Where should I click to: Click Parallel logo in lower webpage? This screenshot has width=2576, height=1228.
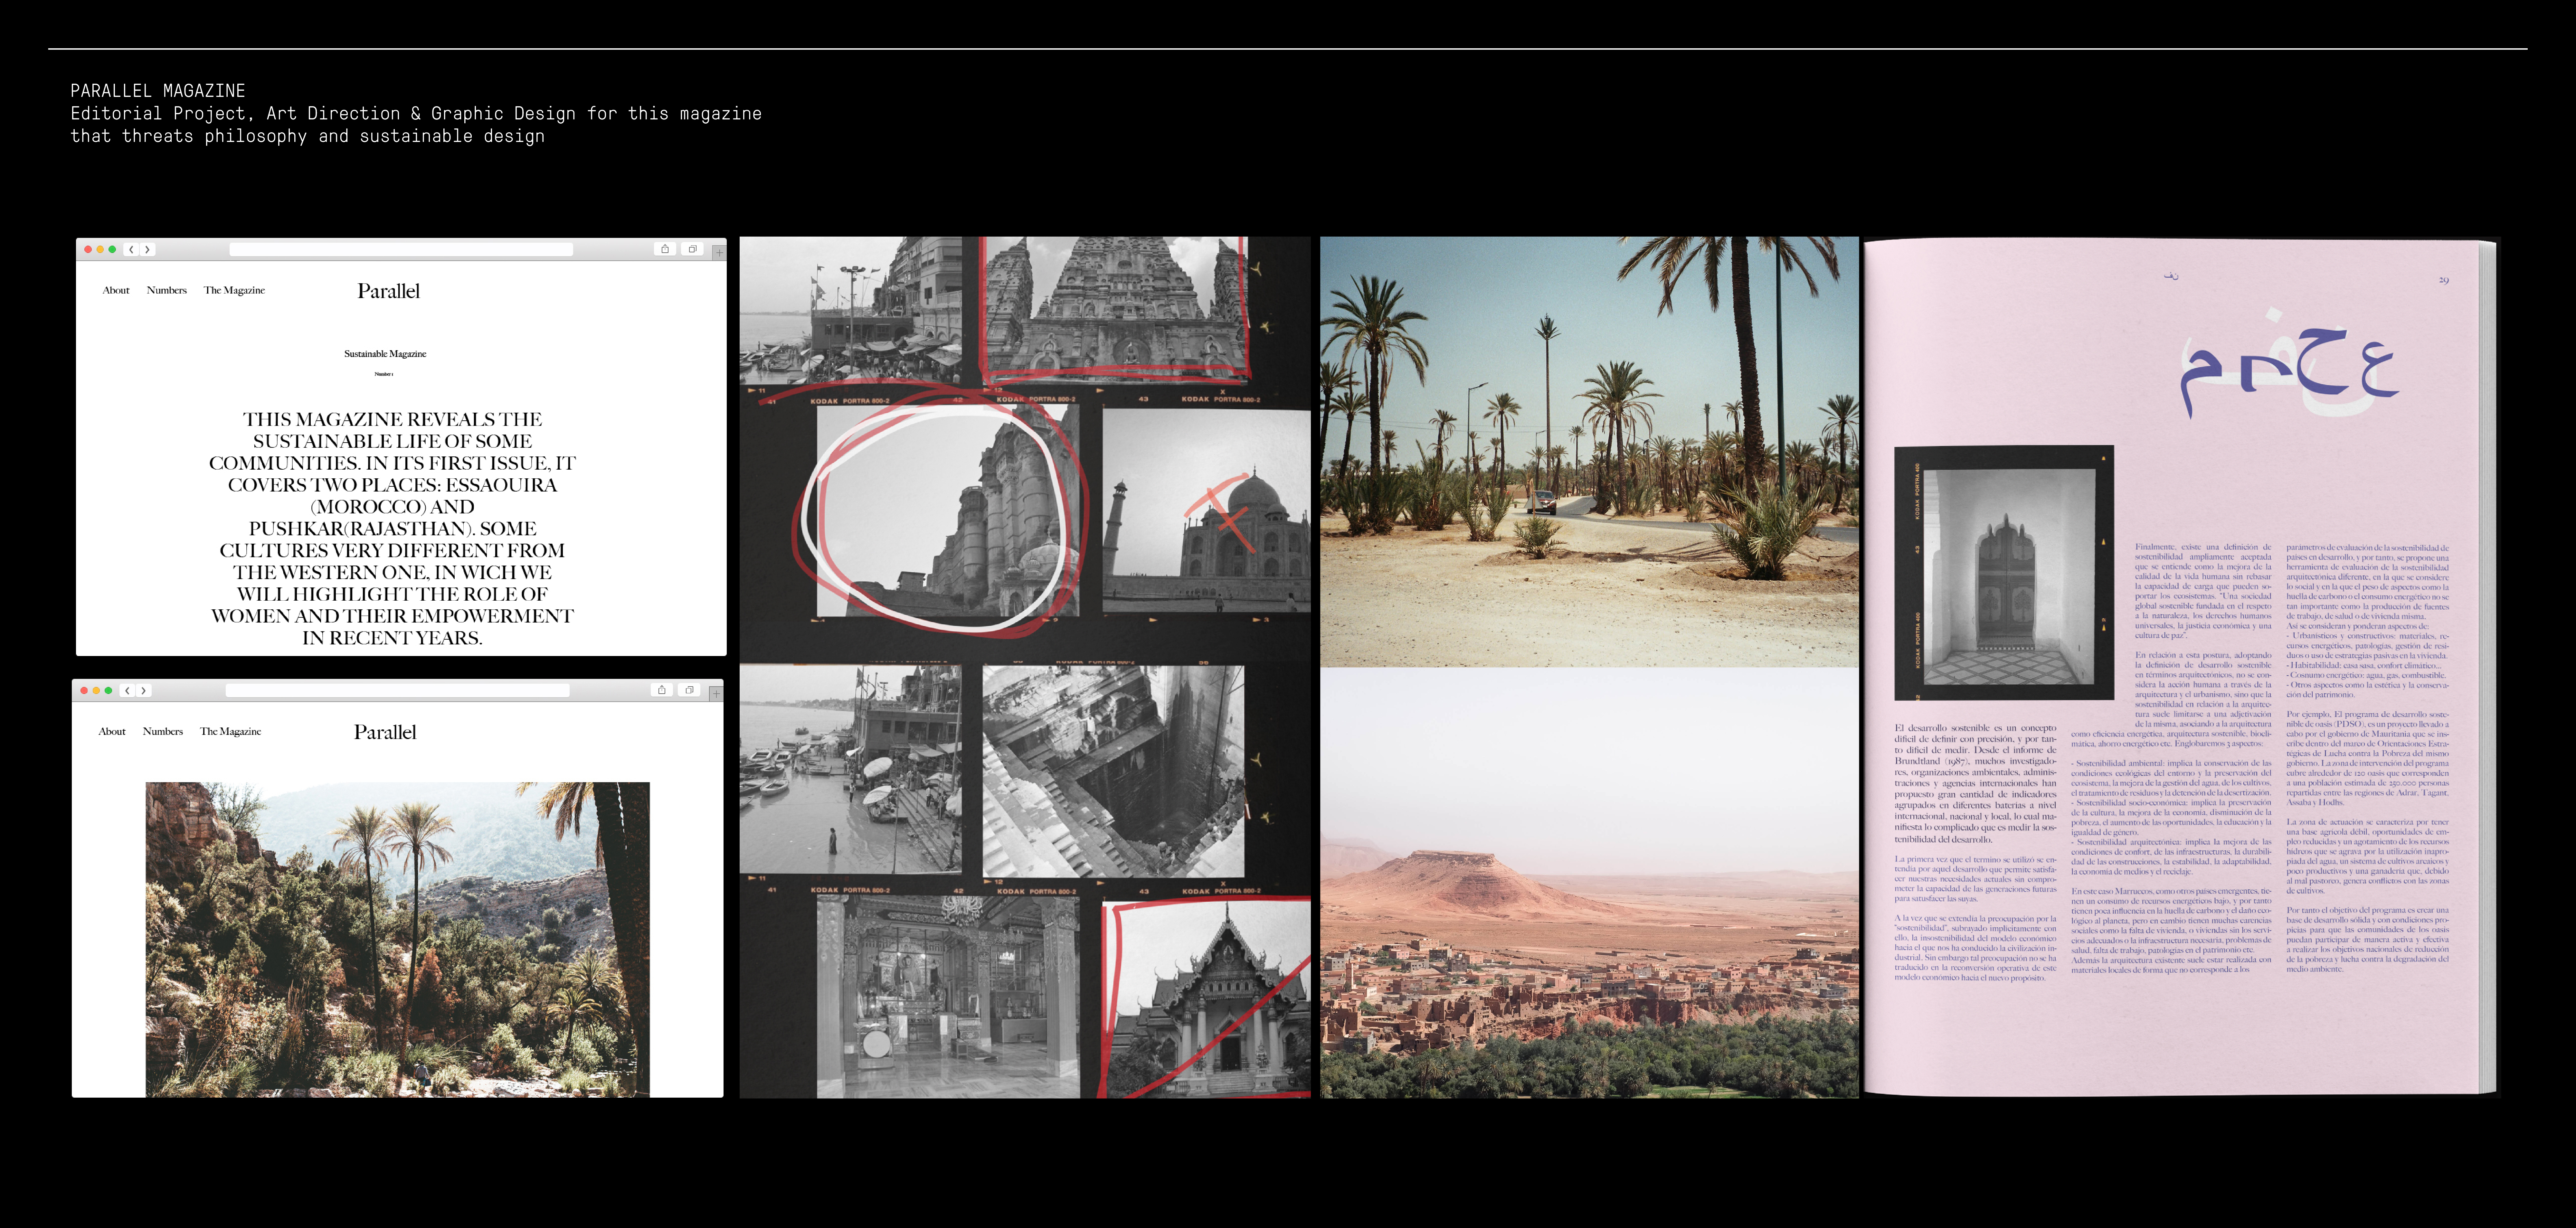click(x=385, y=732)
